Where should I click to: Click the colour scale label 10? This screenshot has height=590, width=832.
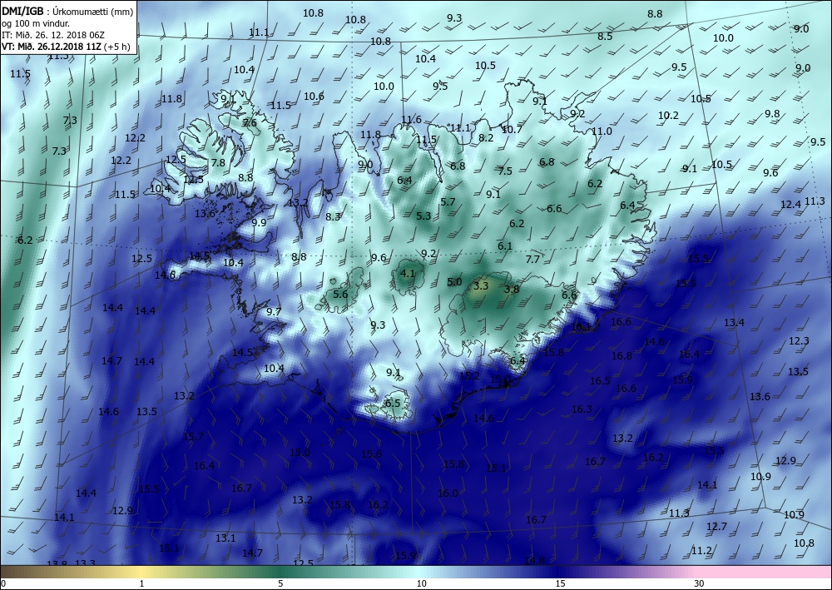[421, 583]
